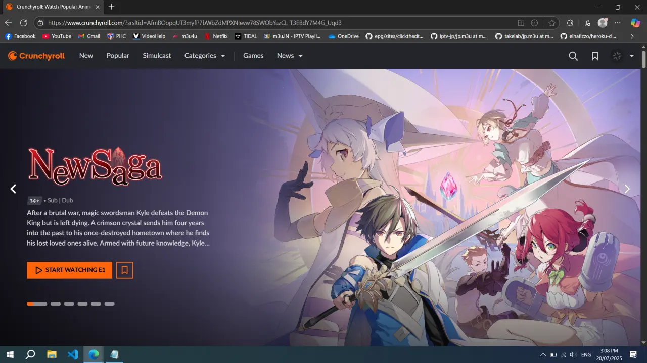This screenshot has height=363, width=647.
Task: Expand the News dropdown menu
Action: pos(290,56)
